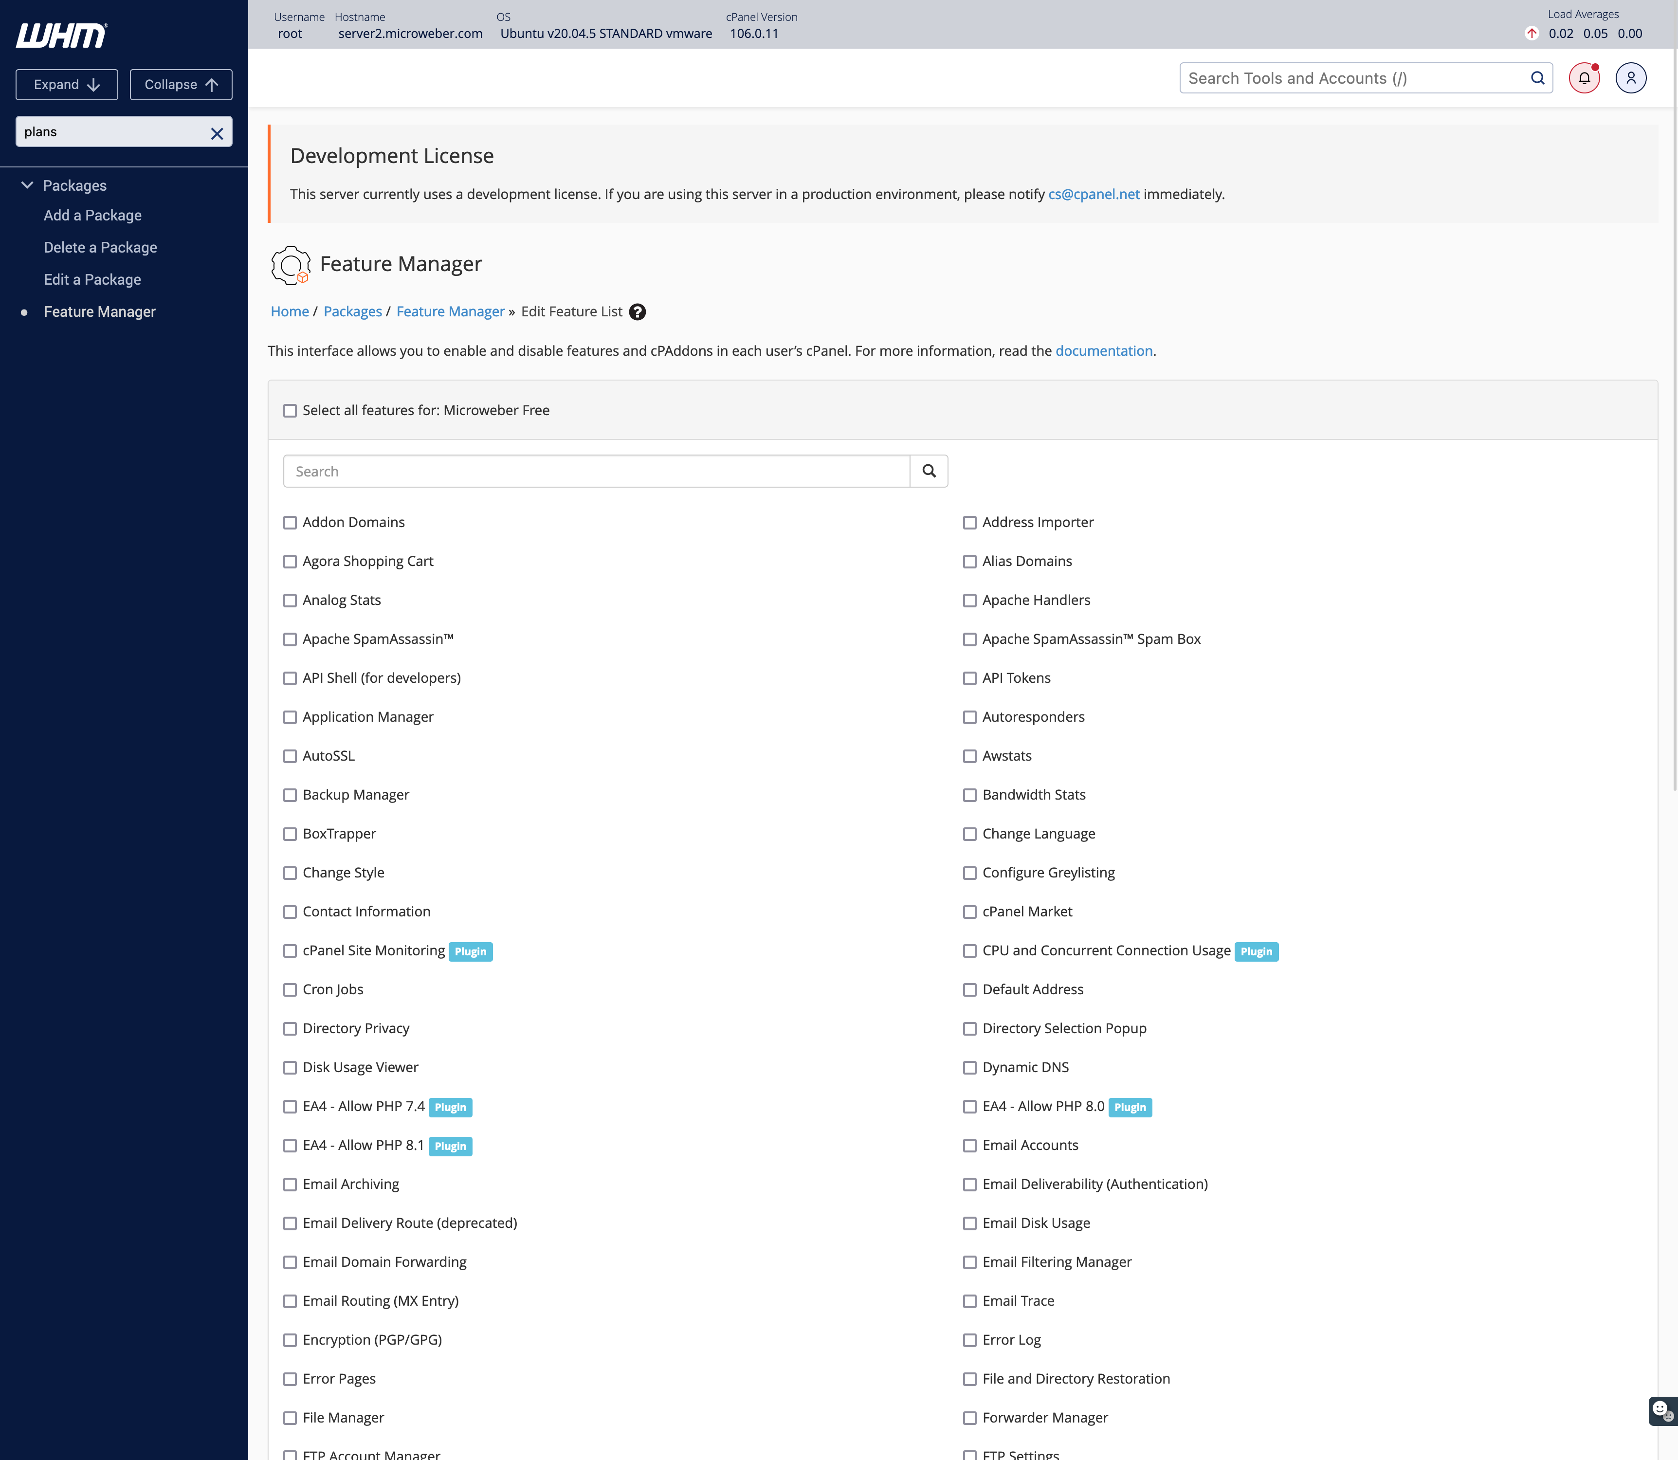1678x1460 pixels.
Task: Enable the AutoSSL feature checkbox
Action: click(290, 756)
